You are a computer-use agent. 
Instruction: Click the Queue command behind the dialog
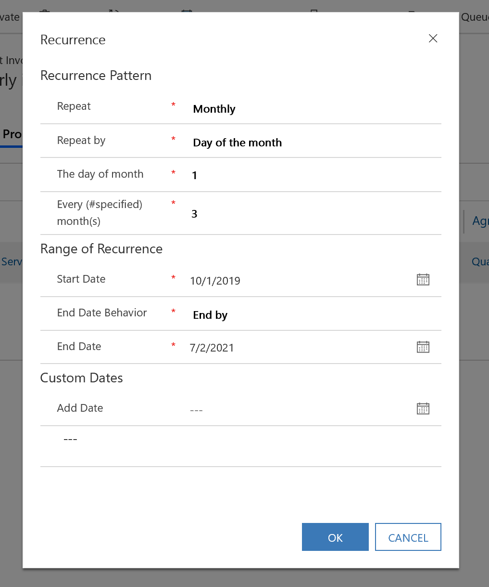[x=475, y=17]
